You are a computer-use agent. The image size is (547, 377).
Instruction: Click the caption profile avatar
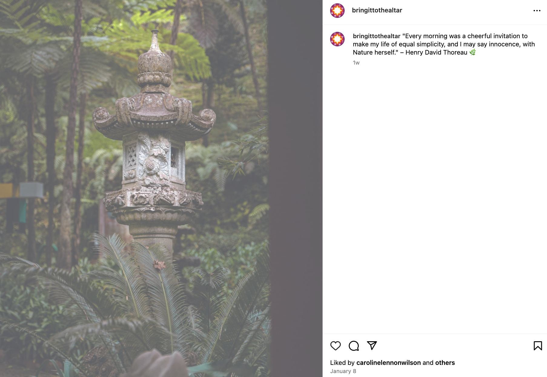(337, 39)
